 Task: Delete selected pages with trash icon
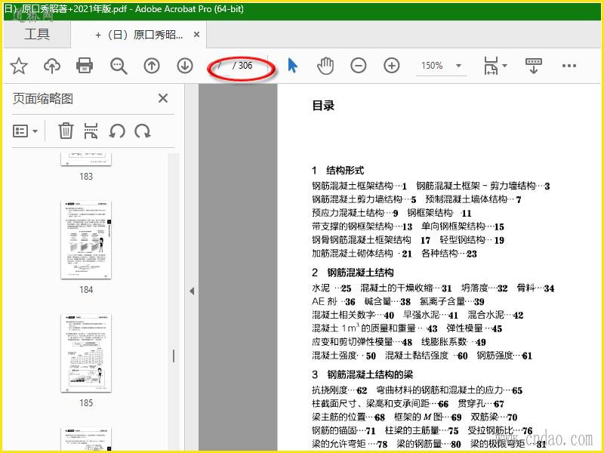[x=66, y=131]
